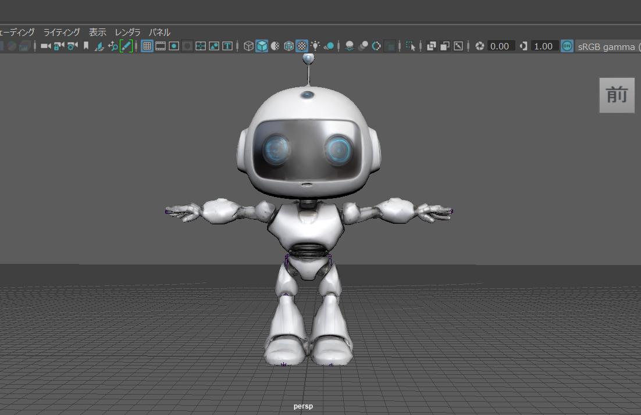The width and height of the screenshot is (641, 415).
Task: Toggle X-Ray Active Components icon
Action: tap(445, 46)
